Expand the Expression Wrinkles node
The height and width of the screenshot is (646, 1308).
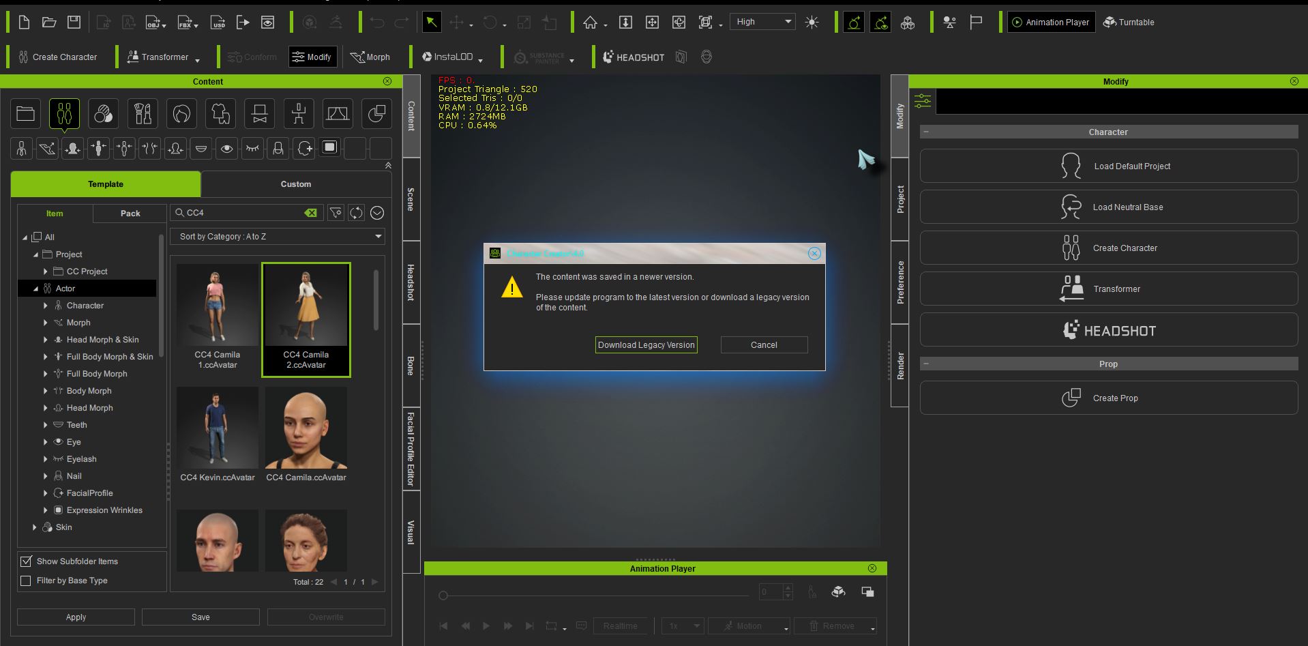46,510
